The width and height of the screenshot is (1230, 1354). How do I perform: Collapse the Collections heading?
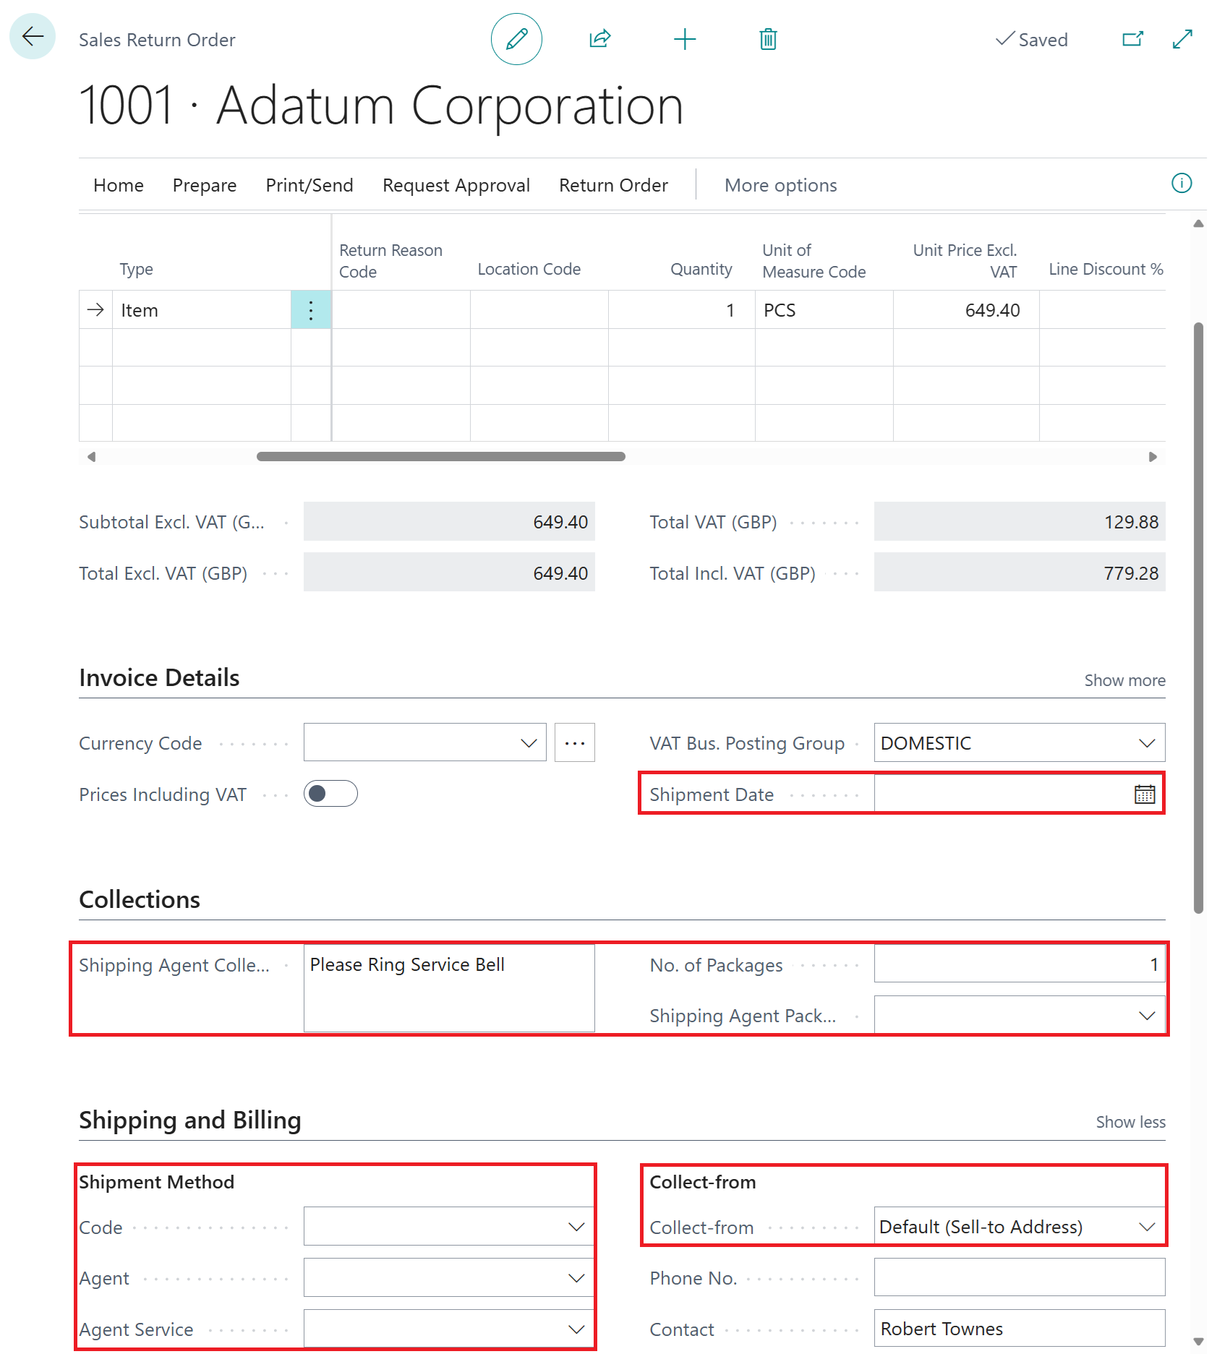pos(140,899)
